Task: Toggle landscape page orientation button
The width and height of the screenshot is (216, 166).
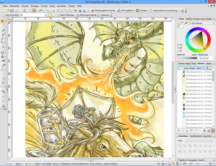Action: 53,15
